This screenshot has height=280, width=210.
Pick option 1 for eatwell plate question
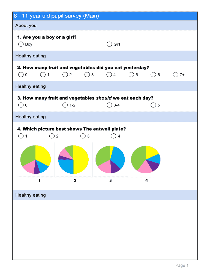21,136
